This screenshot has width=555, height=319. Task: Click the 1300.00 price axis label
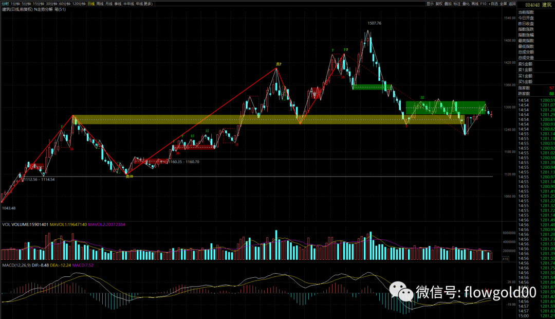[510, 107]
